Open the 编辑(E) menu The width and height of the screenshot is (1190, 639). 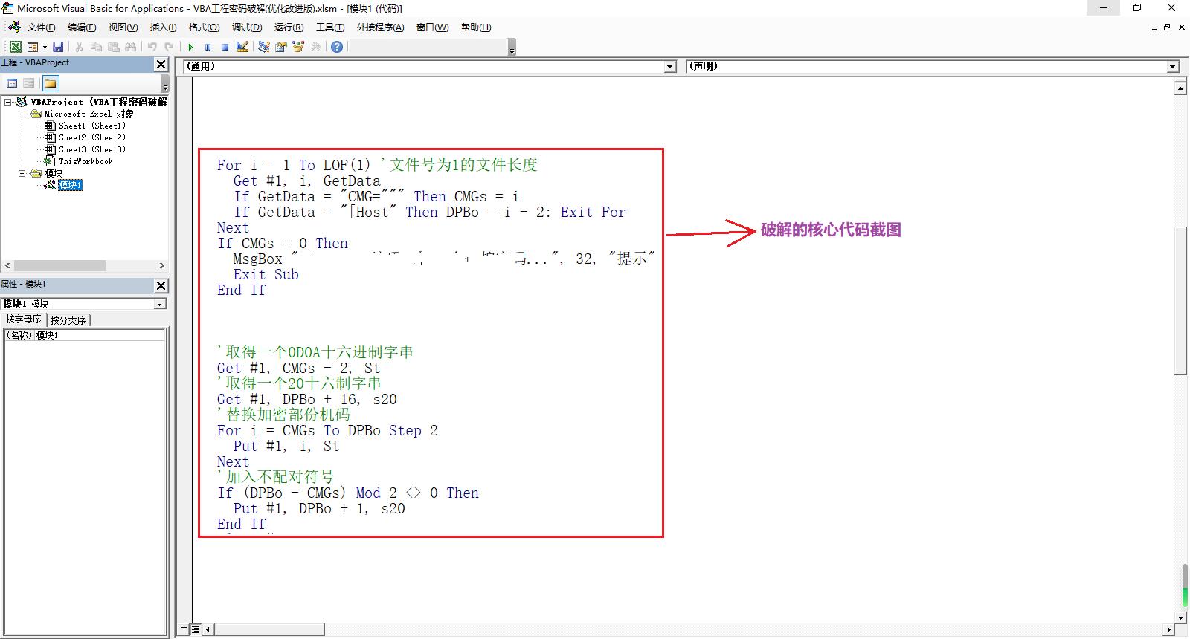tap(82, 27)
